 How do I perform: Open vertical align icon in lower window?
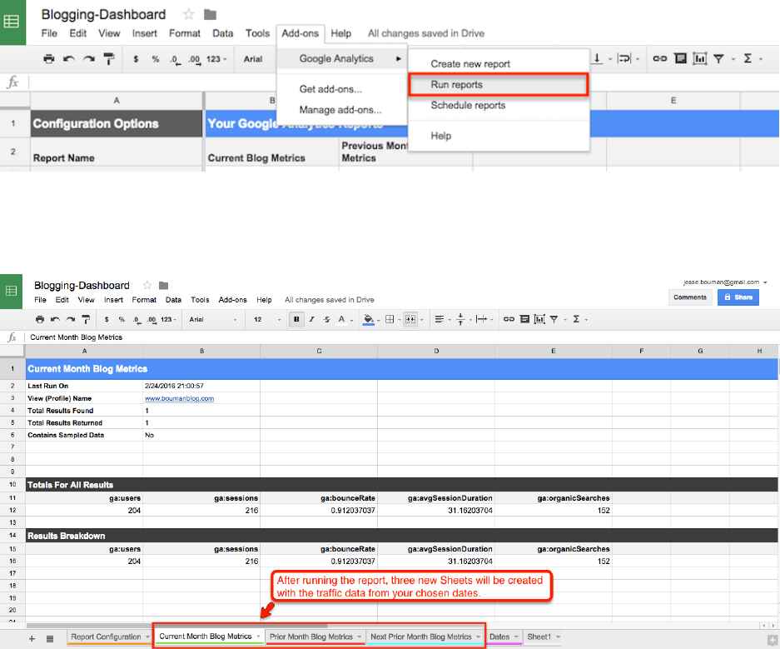click(460, 320)
